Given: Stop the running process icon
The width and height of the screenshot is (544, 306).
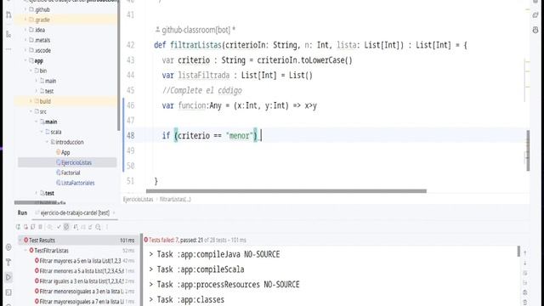Looking at the screenshot, I should click(40, 227).
